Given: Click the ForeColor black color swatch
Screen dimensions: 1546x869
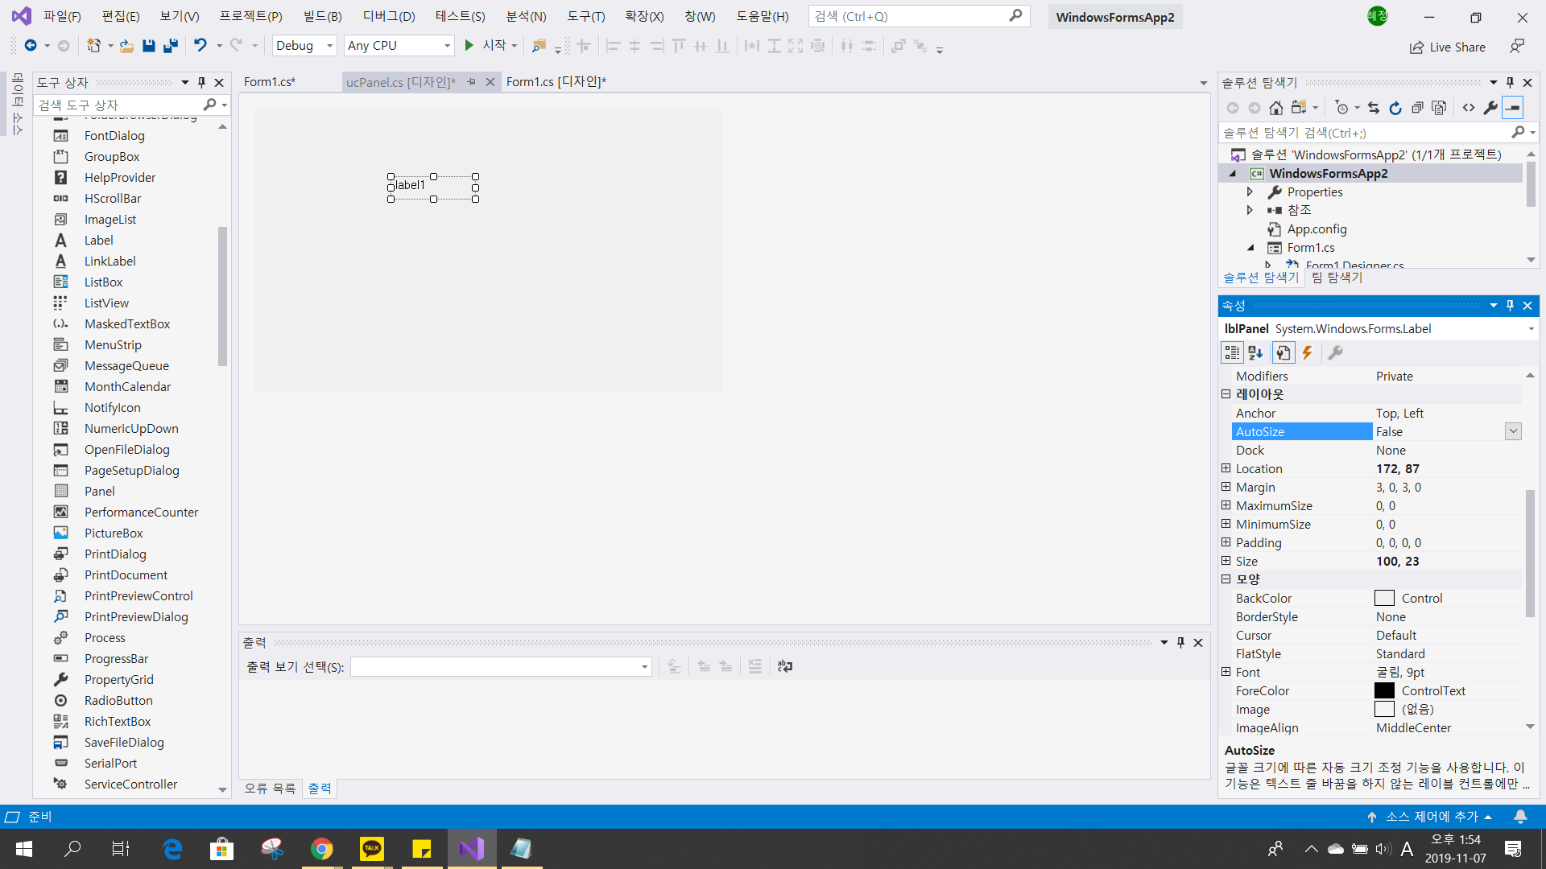Looking at the screenshot, I should [x=1384, y=690].
